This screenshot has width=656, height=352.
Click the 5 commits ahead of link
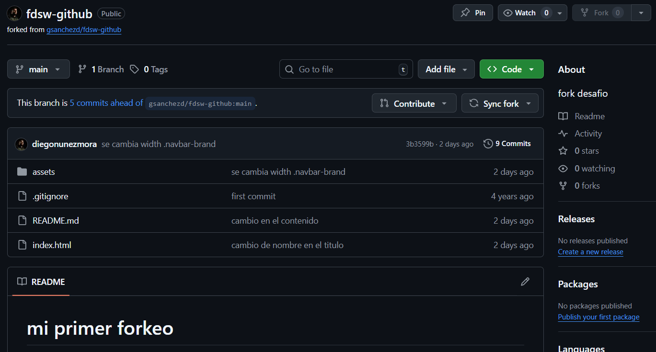click(106, 103)
